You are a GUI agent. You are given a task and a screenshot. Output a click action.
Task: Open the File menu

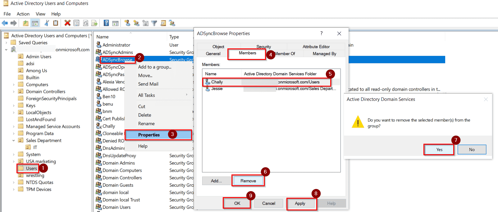click(7, 14)
